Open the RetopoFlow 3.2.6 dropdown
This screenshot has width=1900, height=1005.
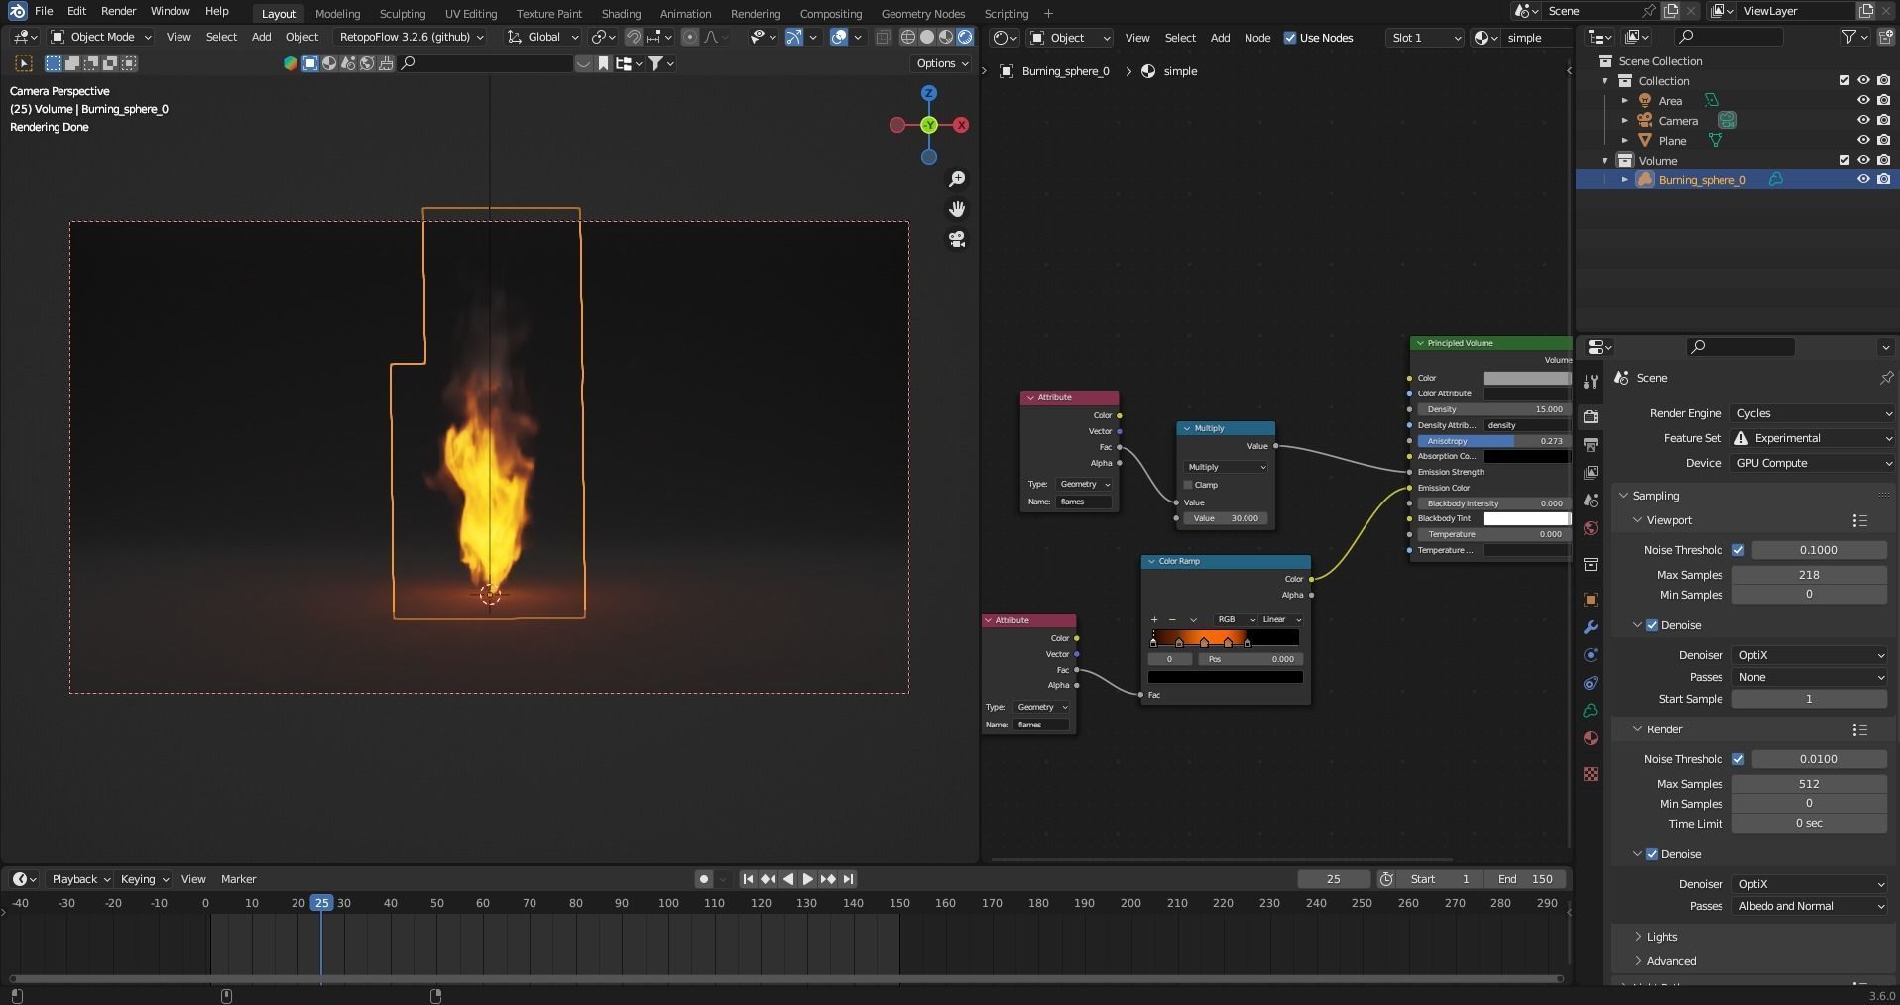click(x=411, y=37)
